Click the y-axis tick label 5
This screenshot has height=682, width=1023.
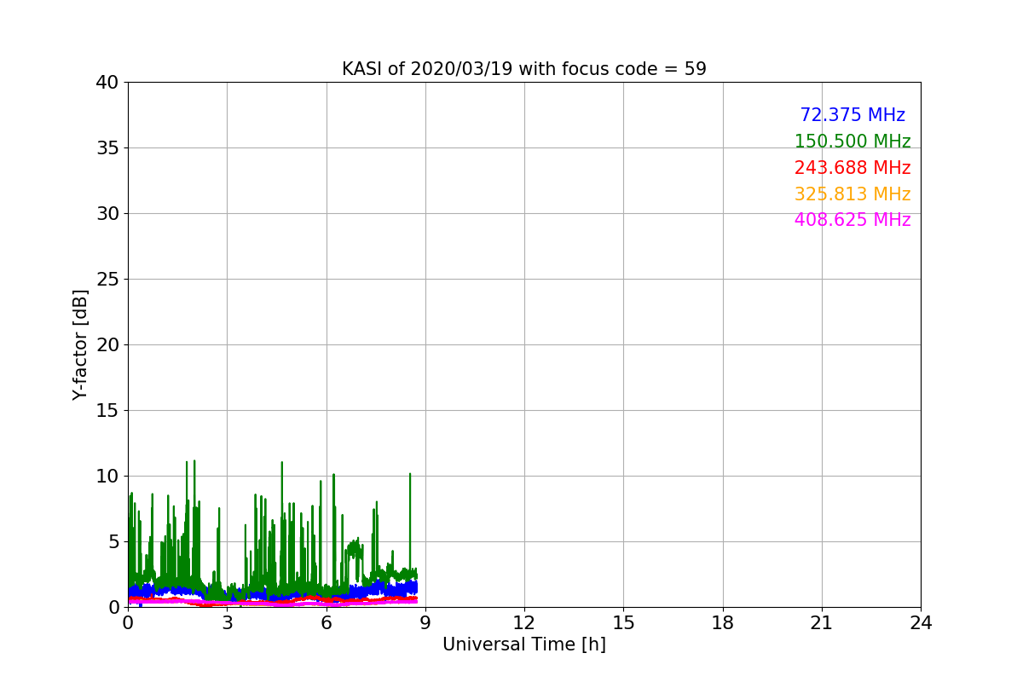(113, 542)
